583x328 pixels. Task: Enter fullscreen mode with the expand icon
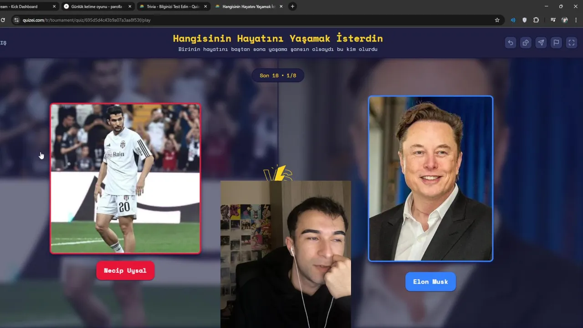(x=571, y=42)
